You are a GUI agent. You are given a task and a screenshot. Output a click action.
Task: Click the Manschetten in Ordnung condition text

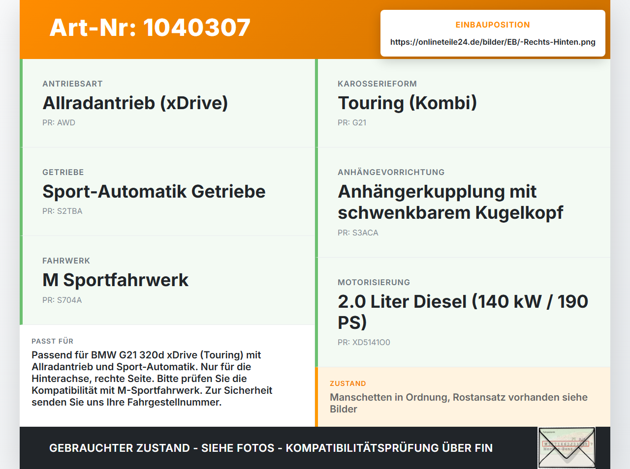tap(459, 403)
